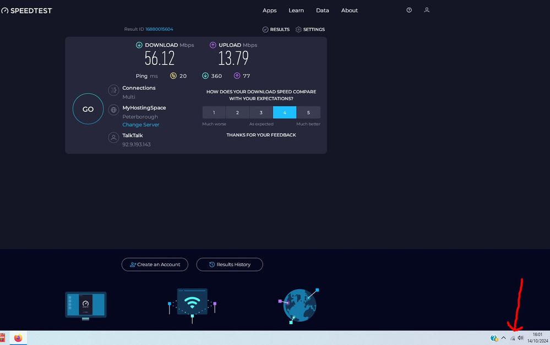Open the Learn menu item

pos(296,10)
